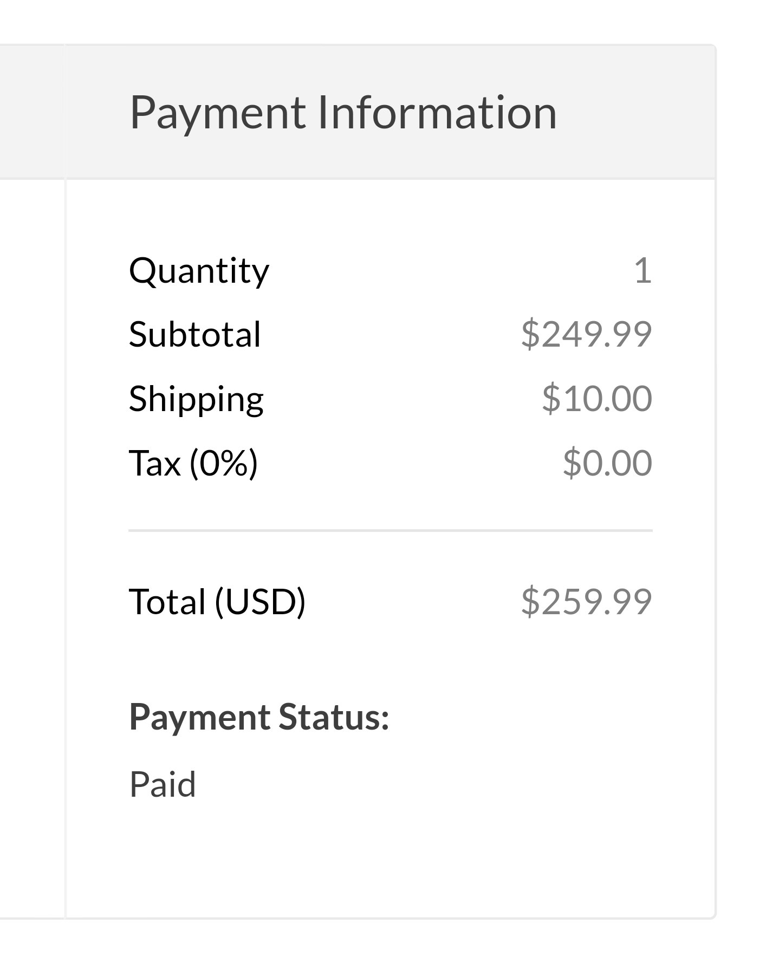Click the Quantity label

[x=199, y=270]
